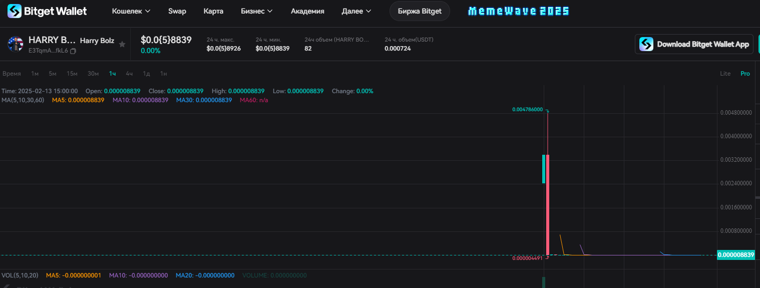
Task: Click the green candlestick on chart
Action: click(x=544, y=169)
